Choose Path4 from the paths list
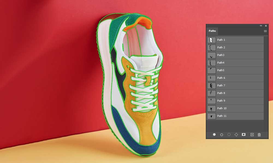Image resolution: width=273 pixels, height=163 pixels. pyautogui.click(x=235, y=63)
